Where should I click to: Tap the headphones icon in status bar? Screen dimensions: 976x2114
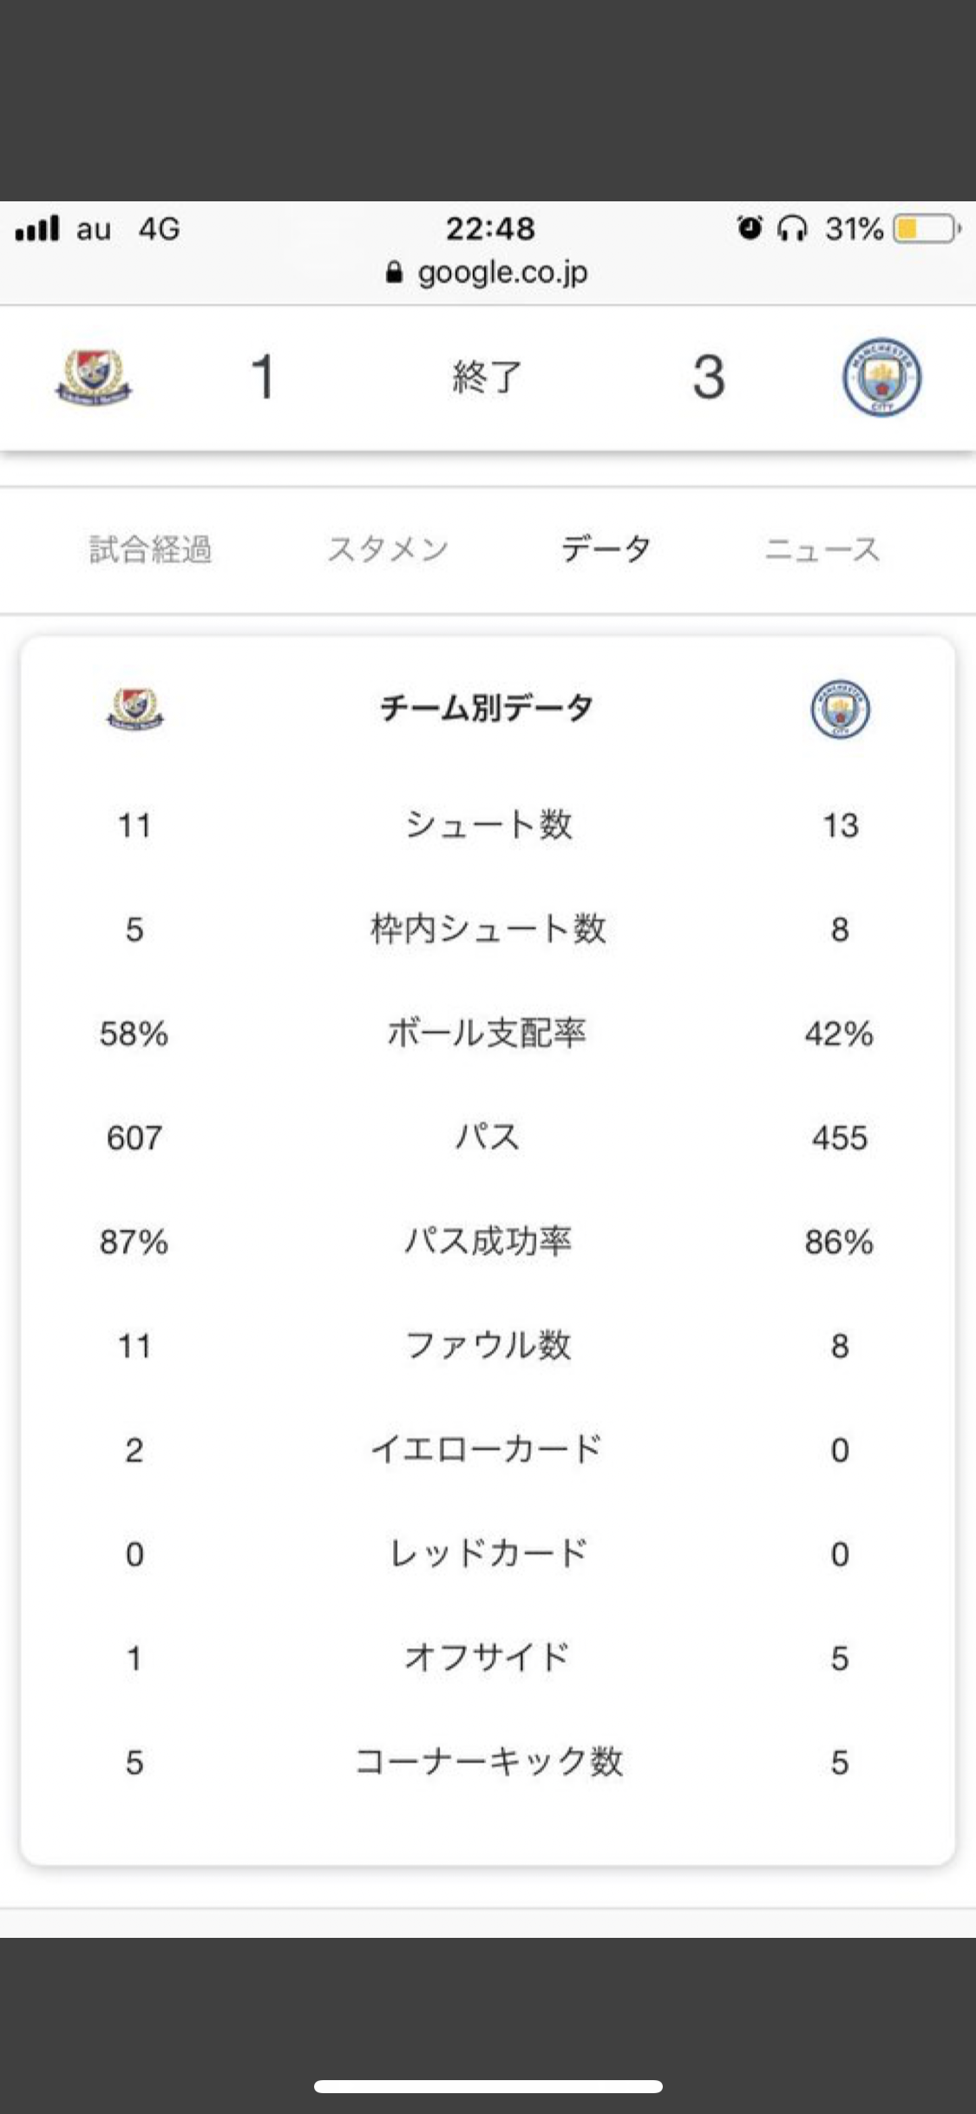tap(792, 229)
